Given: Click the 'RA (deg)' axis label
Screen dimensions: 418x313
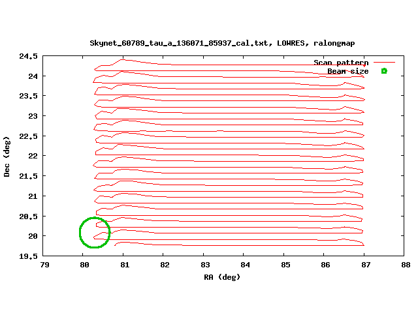Looking at the screenshot, I should click(222, 277).
